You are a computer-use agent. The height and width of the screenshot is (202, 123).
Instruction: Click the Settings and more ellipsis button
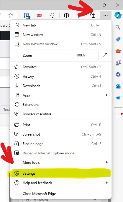(x=106, y=16)
